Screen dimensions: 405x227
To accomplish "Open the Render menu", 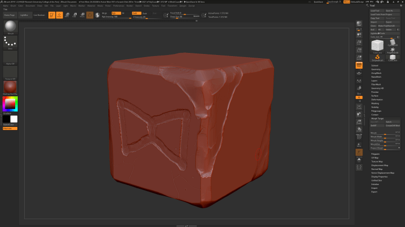I will tap(130, 6).
